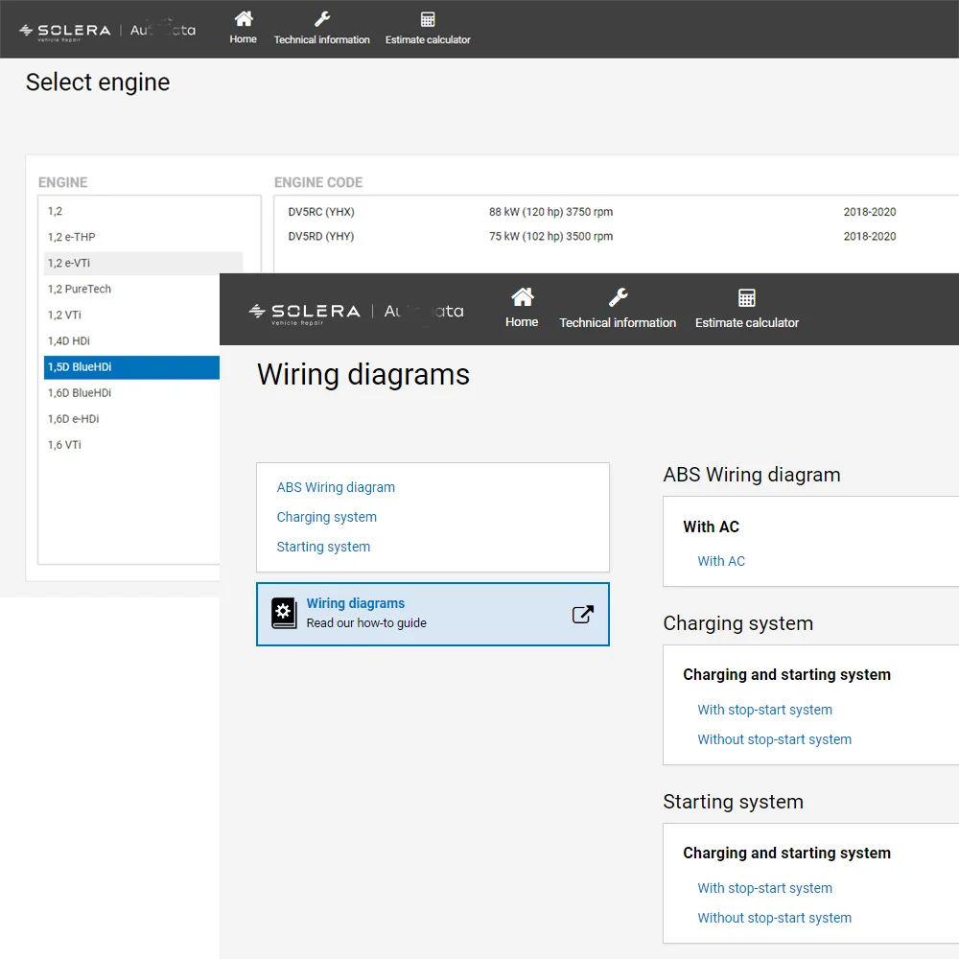Choose the 1,2 PureTech engine
The image size is (959, 959).
point(80,289)
